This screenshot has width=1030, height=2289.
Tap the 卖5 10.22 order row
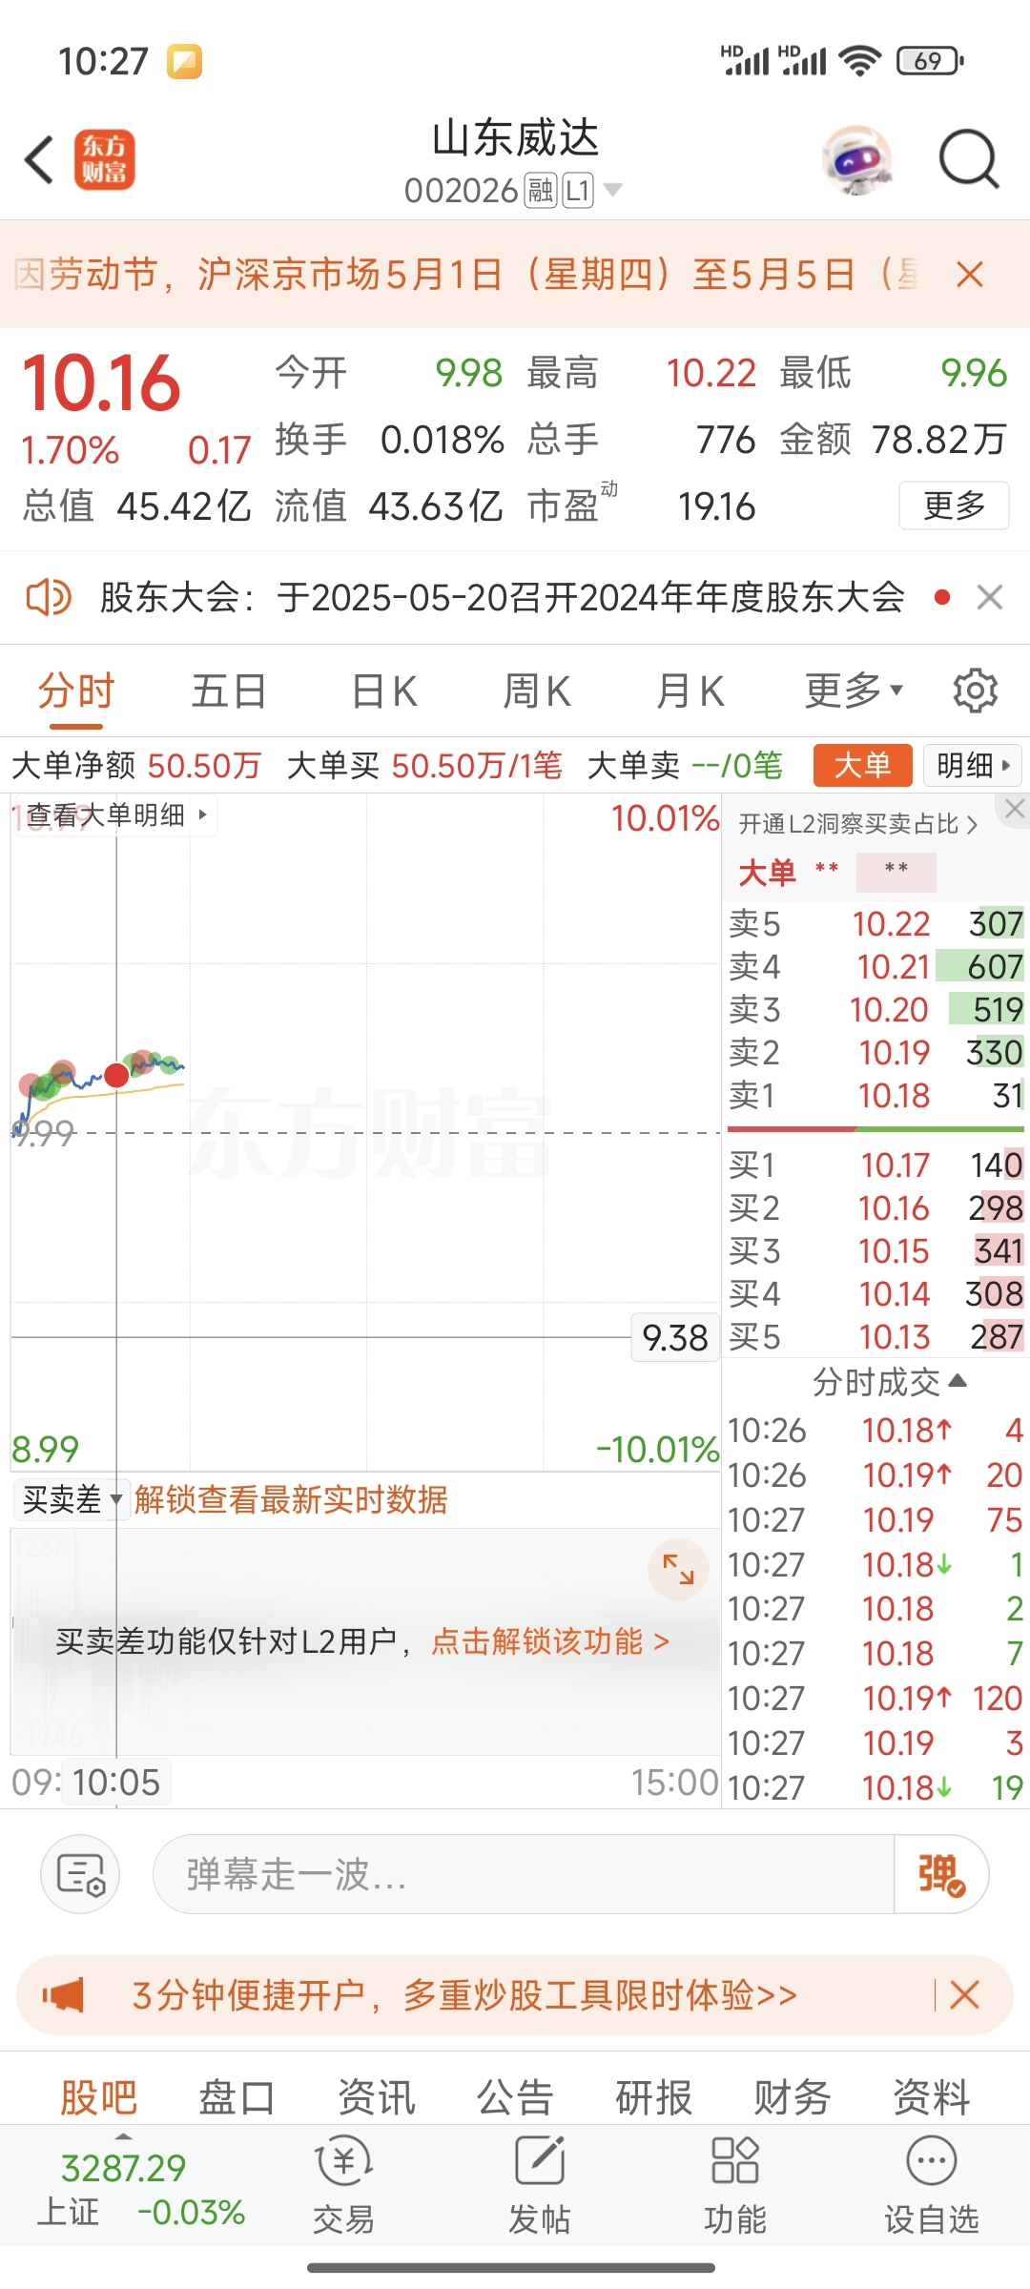[875, 923]
